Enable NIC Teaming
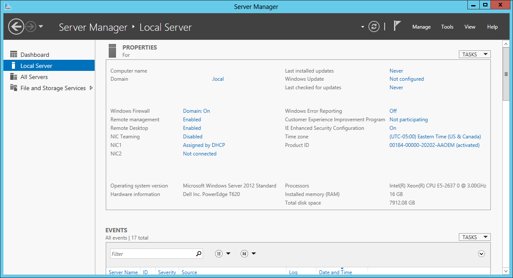513x278 pixels. 192,136
